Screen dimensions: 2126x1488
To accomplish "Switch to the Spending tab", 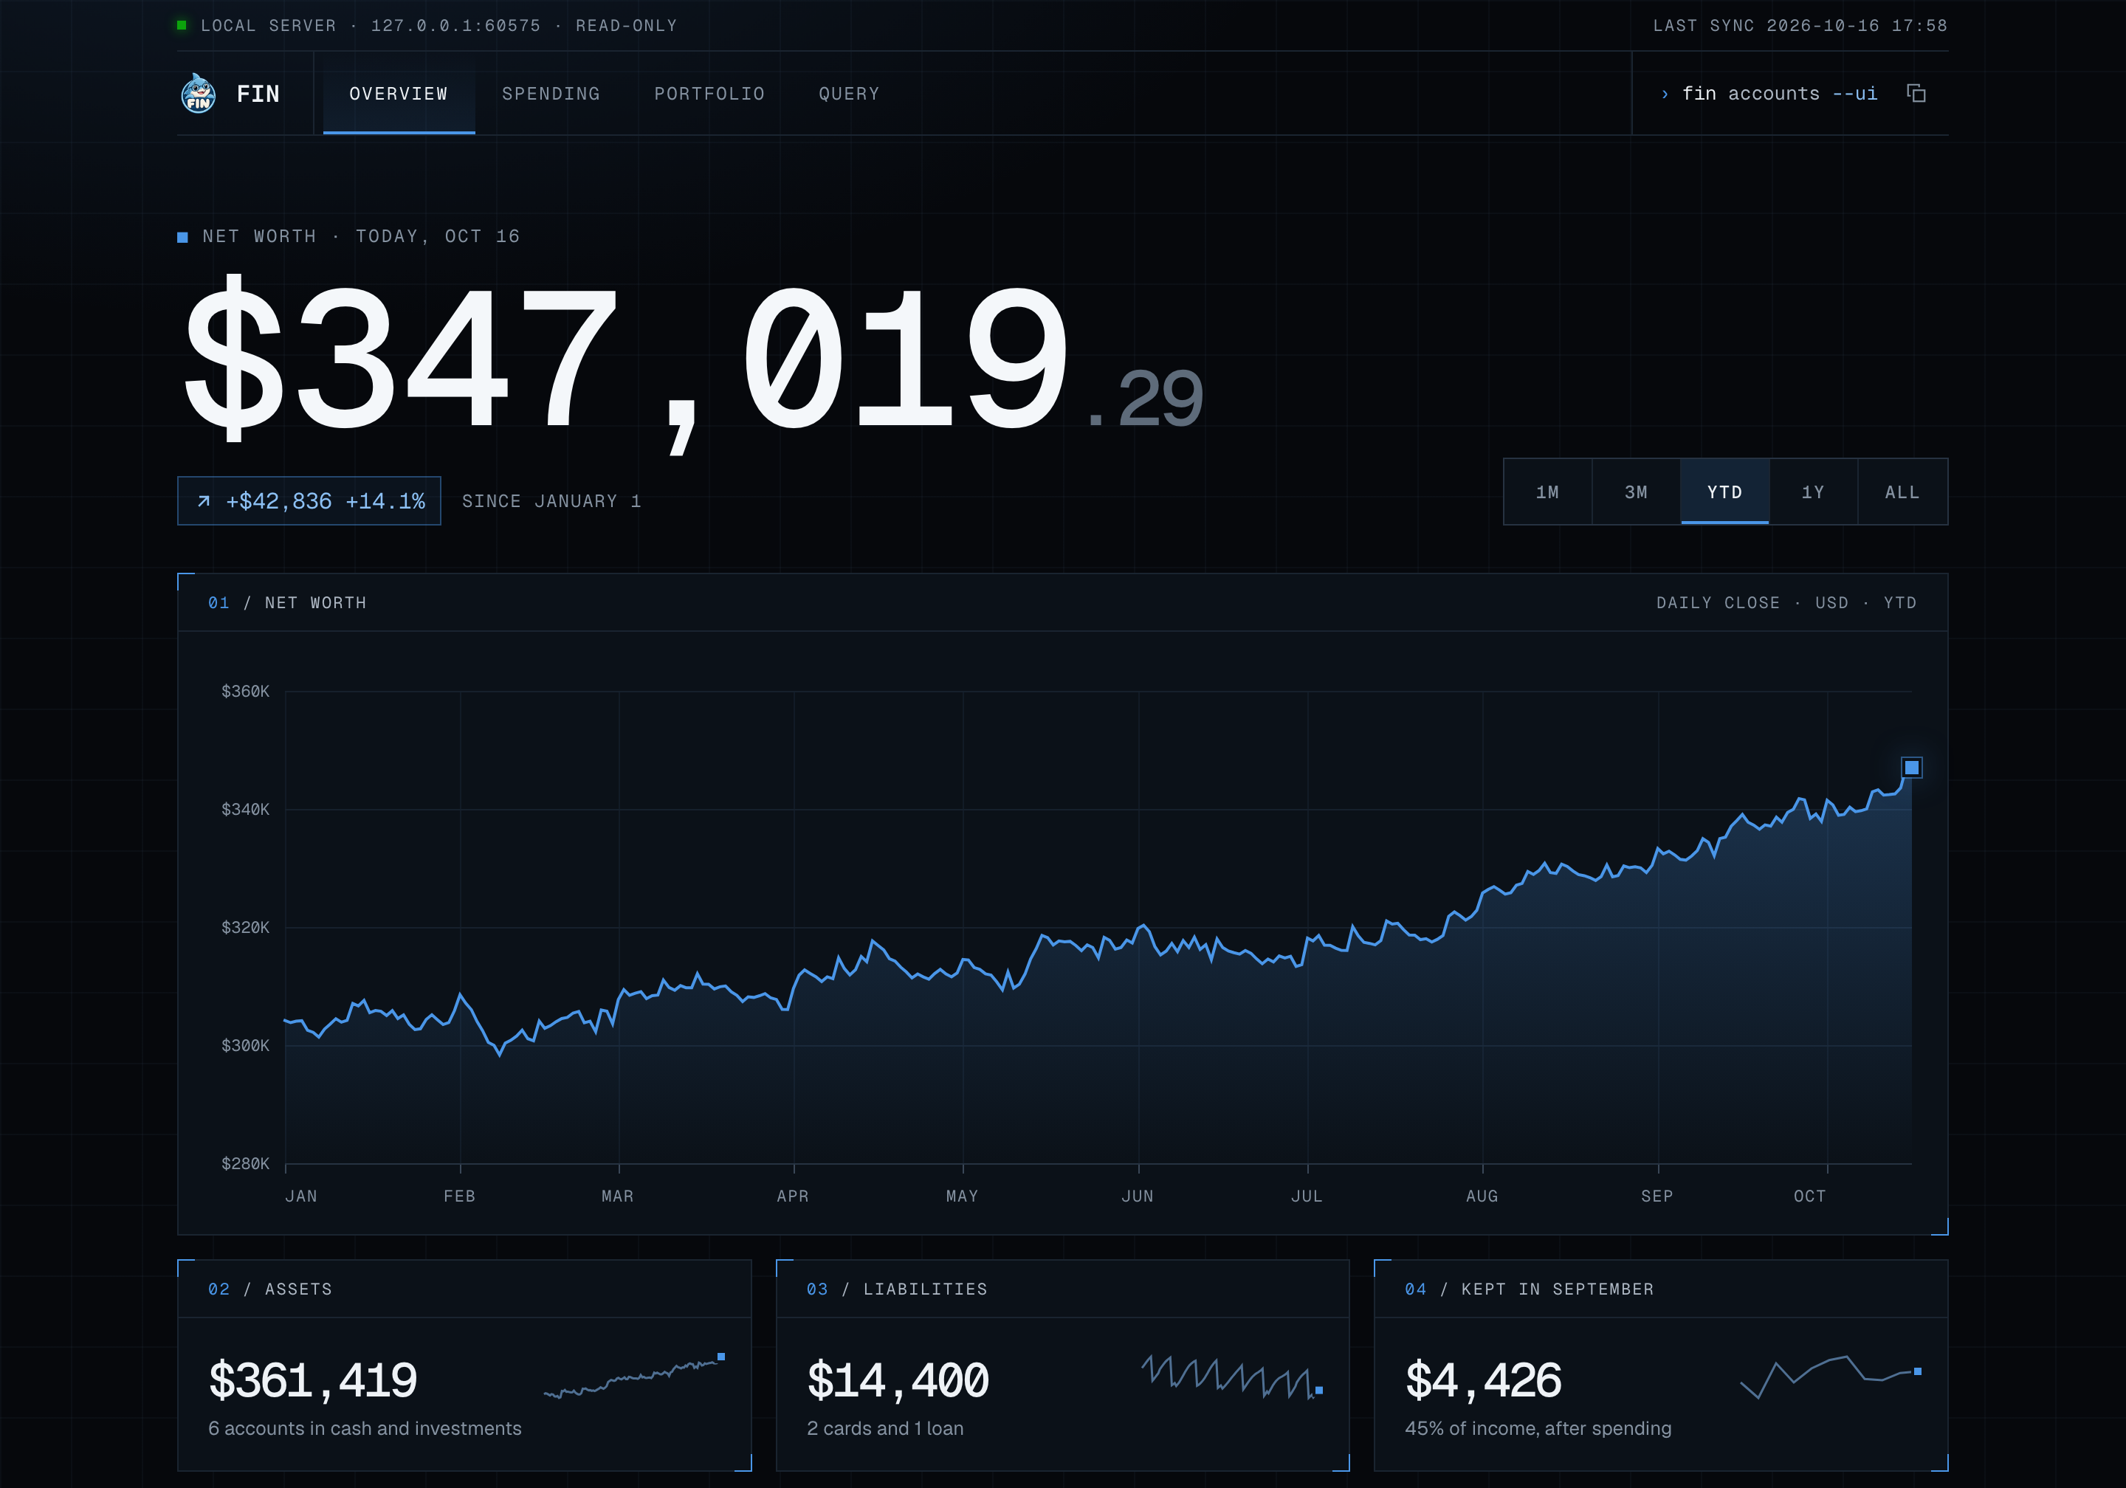I will (x=551, y=94).
